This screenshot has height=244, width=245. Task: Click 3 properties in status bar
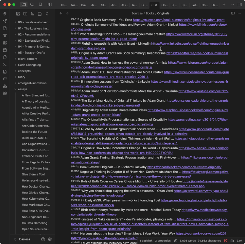coord(163,240)
